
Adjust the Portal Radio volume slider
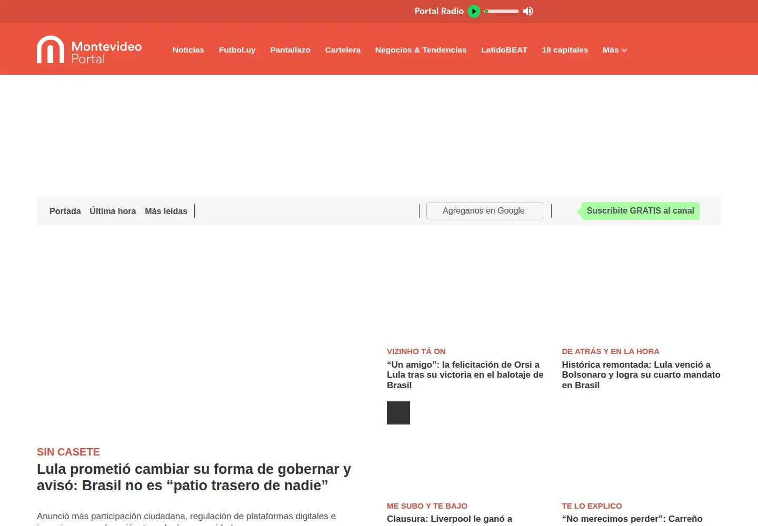502,11
